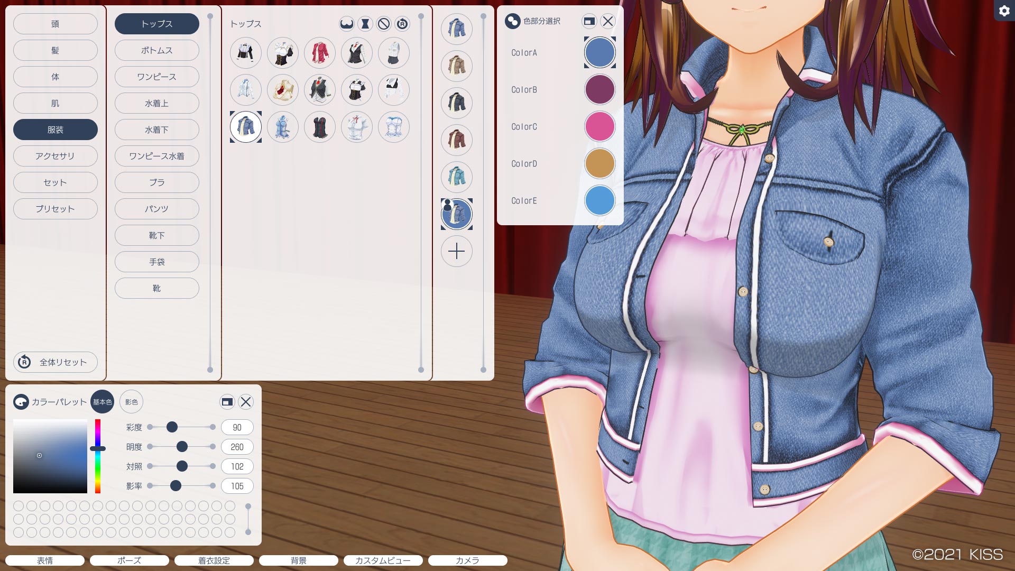Click the 色部分選択 panel icon
The image size is (1015, 571).
[x=513, y=21]
